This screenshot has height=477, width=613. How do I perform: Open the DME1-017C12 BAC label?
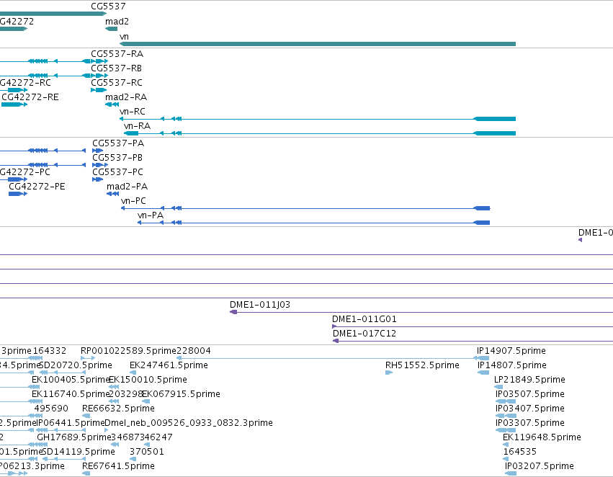[x=364, y=334]
